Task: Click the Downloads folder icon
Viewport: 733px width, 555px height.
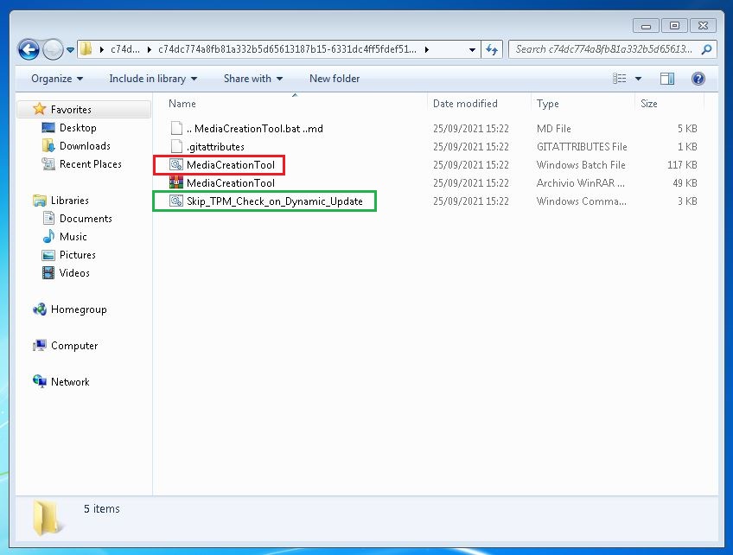Action: click(48, 145)
